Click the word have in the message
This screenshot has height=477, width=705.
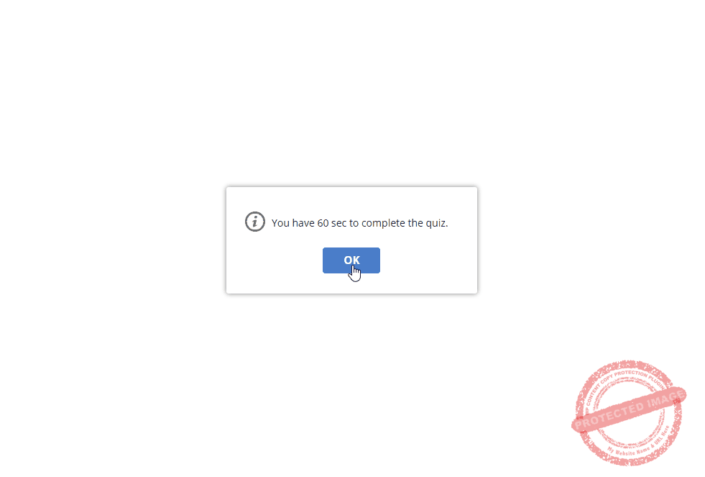[303, 223]
